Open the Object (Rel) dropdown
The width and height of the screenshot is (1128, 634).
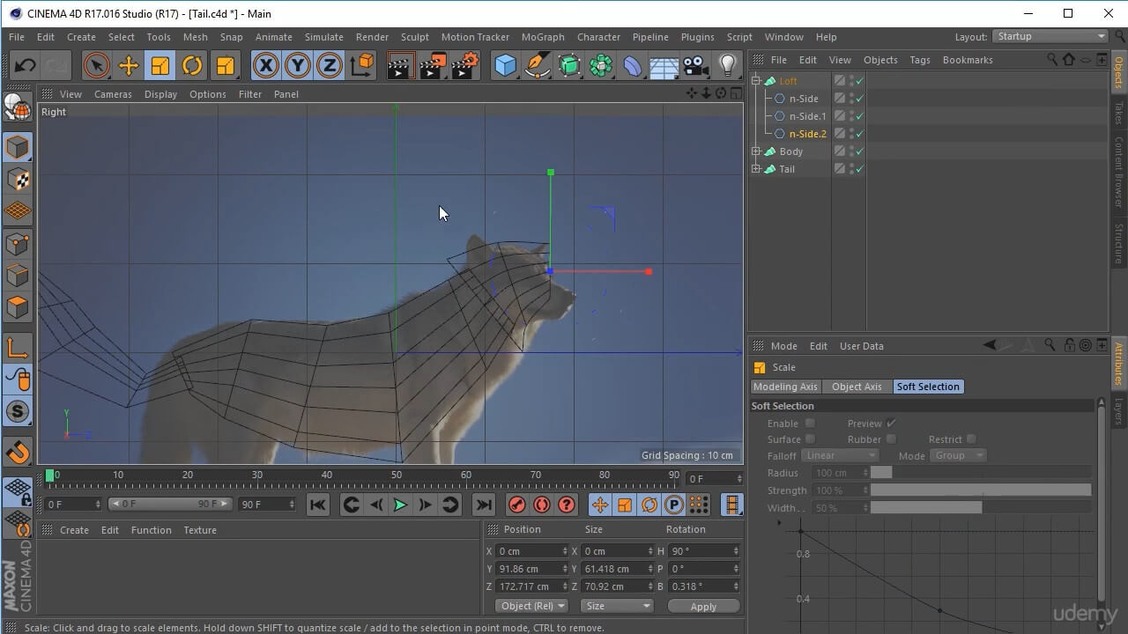pos(532,606)
